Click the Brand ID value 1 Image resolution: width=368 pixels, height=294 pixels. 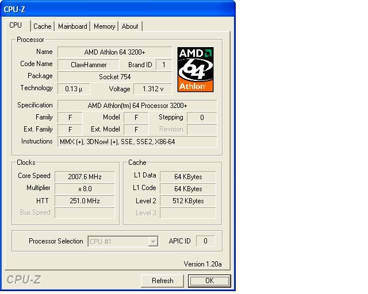point(164,65)
